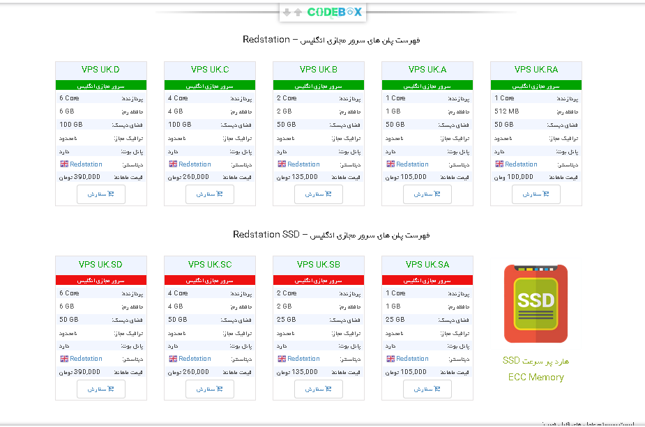Image resolution: width=645 pixels, height=427 pixels.
Task: Open Redstation link in VPS UK.C plan
Action: click(x=195, y=164)
